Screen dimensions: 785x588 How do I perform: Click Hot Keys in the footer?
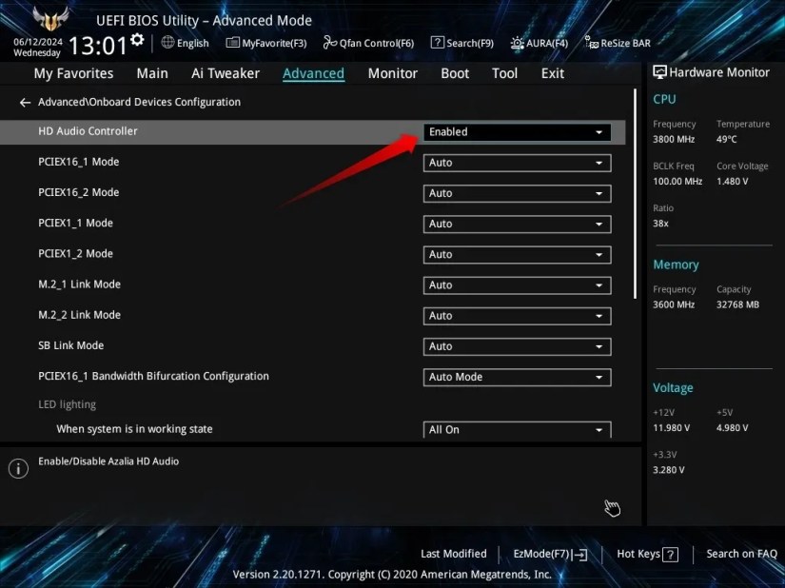[x=638, y=554]
